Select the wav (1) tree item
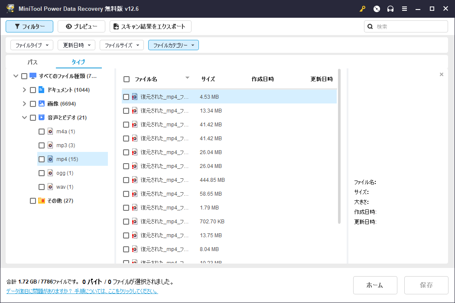 pyautogui.click(x=65, y=187)
